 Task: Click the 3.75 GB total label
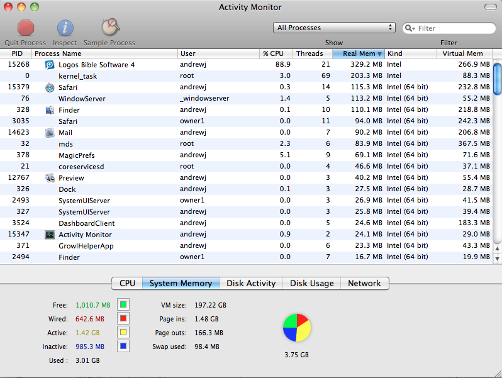pyautogui.click(x=296, y=355)
